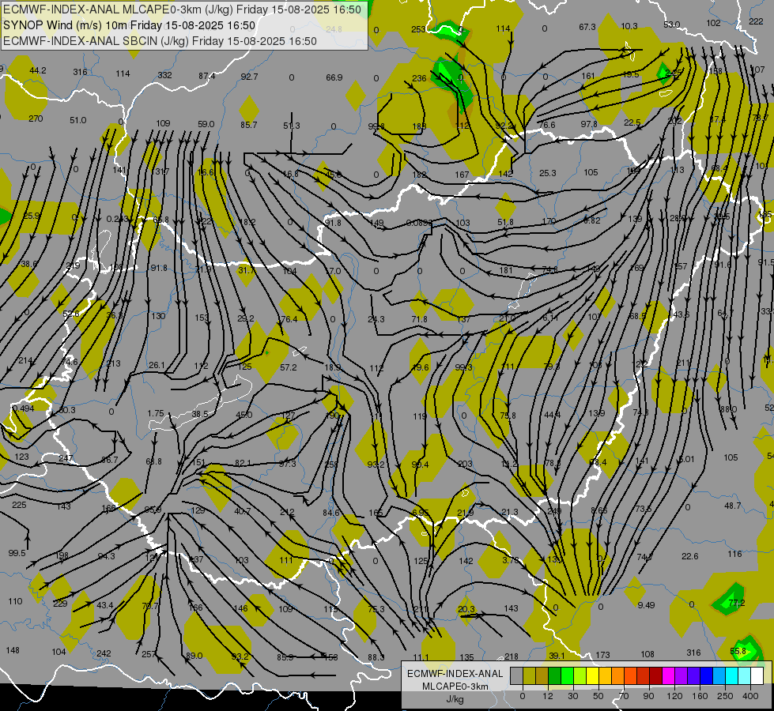774x711 pixels.
Task: Click the map value 55.8
Action: [738, 651]
